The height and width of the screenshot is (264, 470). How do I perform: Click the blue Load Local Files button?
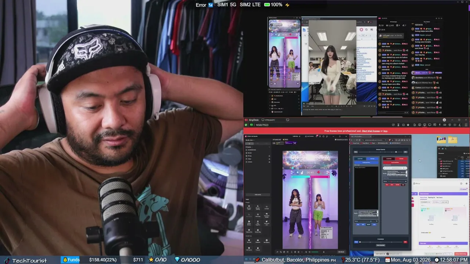pos(366,162)
